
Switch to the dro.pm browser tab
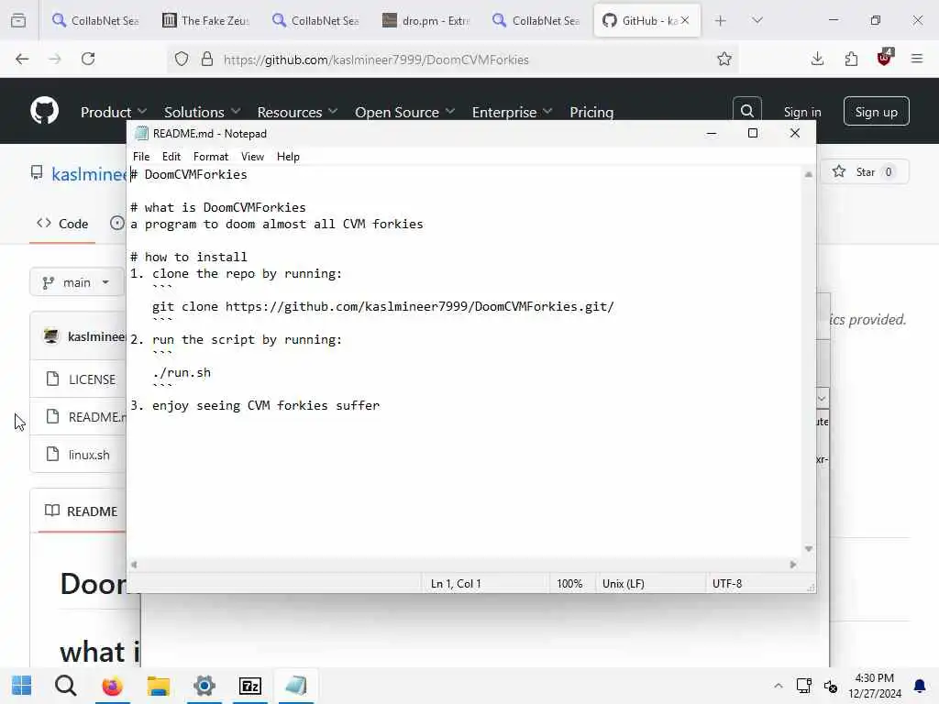coord(426,20)
